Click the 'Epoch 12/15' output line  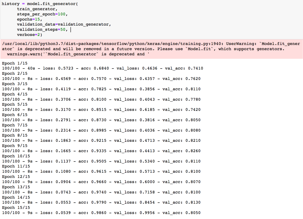click(16, 177)
